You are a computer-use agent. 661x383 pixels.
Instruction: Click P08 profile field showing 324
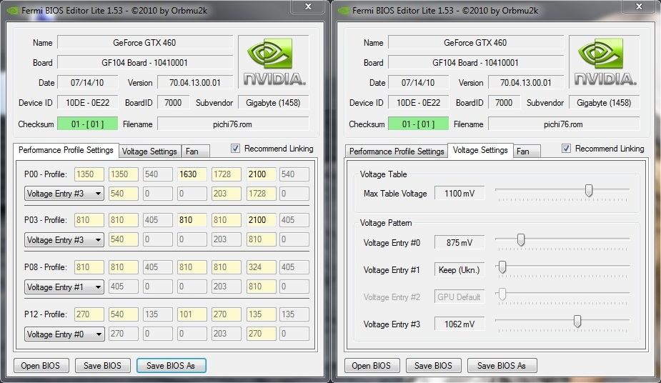coord(261,267)
